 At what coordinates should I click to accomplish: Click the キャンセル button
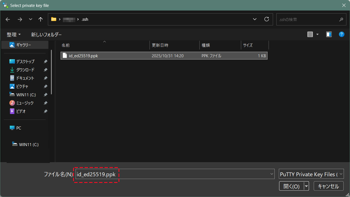(x=328, y=186)
